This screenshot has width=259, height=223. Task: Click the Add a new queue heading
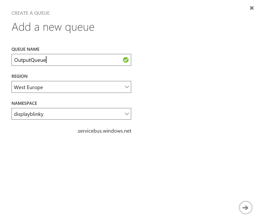[x=53, y=27]
